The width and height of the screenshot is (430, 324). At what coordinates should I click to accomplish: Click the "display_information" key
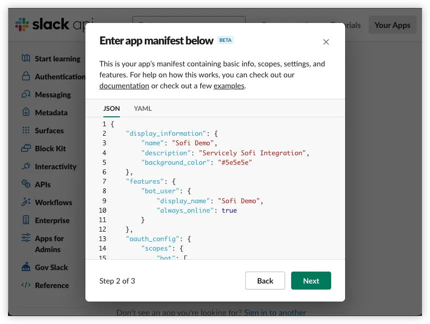pyautogui.click(x=166, y=133)
